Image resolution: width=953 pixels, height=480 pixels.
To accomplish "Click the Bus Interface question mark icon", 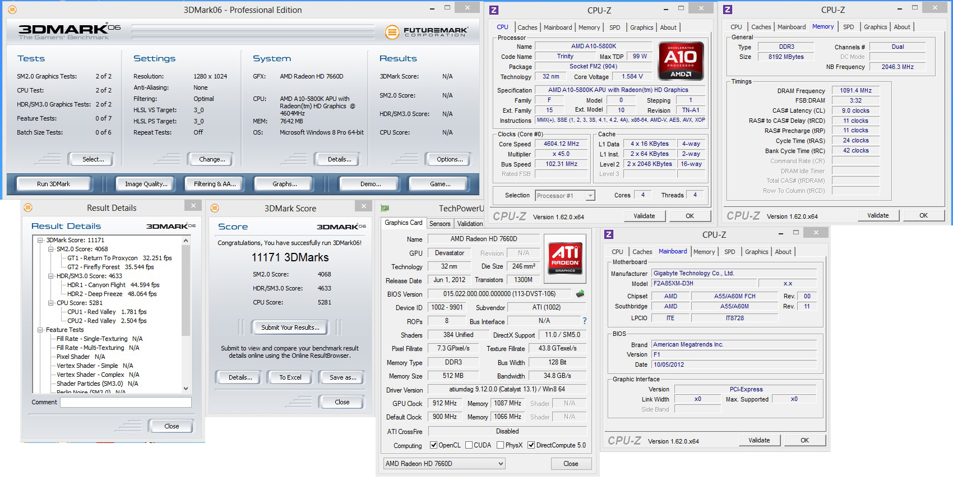I will pyautogui.click(x=585, y=321).
